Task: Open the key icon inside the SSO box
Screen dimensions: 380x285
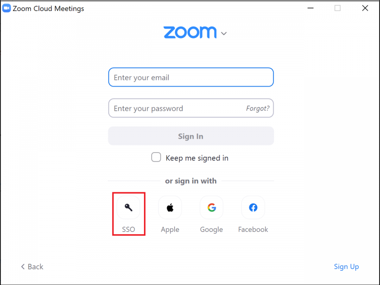Action: point(128,207)
